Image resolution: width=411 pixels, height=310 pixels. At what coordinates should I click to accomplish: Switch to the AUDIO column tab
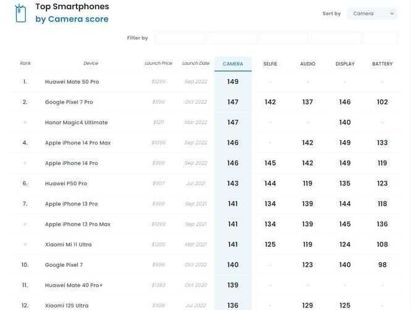[x=307, y=64]
